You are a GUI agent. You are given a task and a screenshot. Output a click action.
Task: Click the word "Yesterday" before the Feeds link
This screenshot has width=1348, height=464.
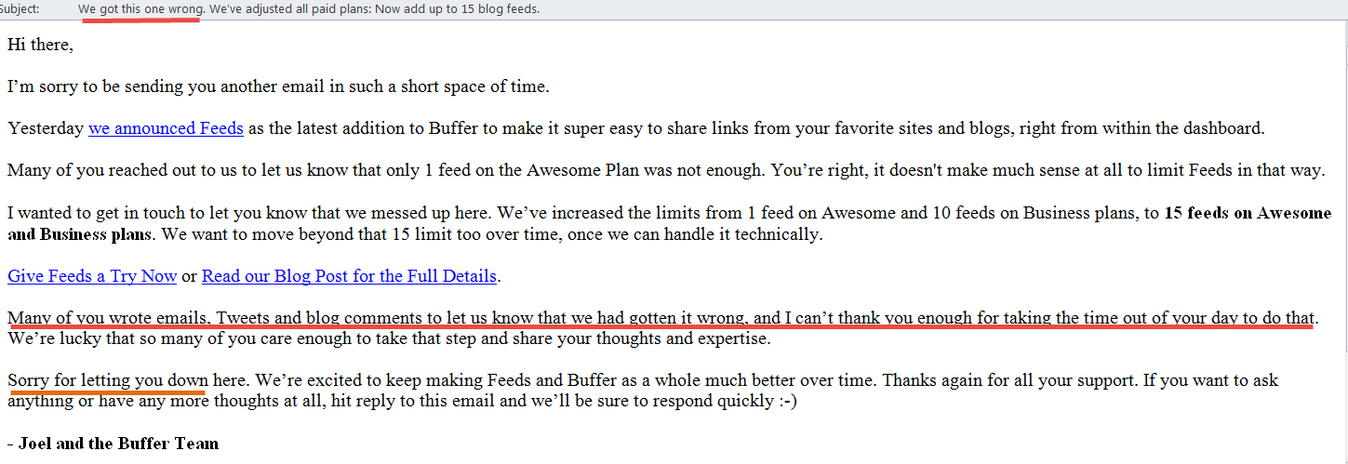point(46,128)
